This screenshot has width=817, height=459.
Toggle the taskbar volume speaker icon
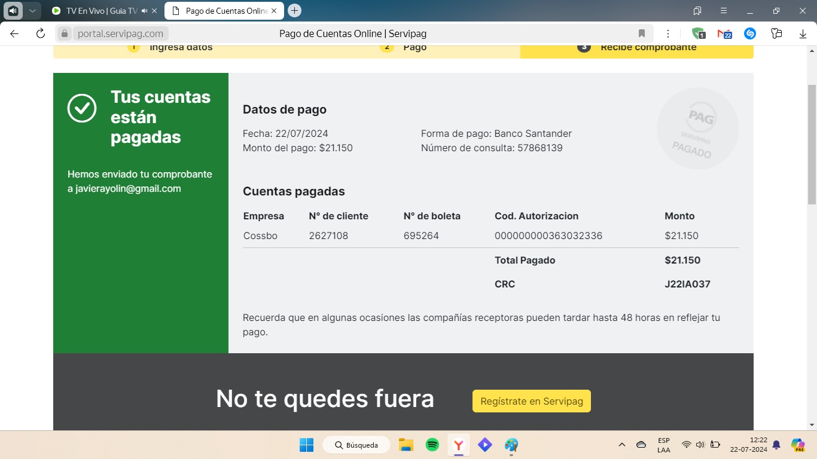coord(700,445)
